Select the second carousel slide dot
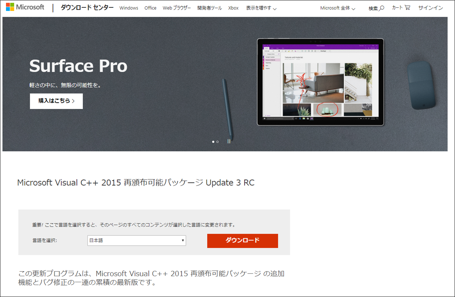The height and width of the screenshot is (297, 455). click(217, 142)
